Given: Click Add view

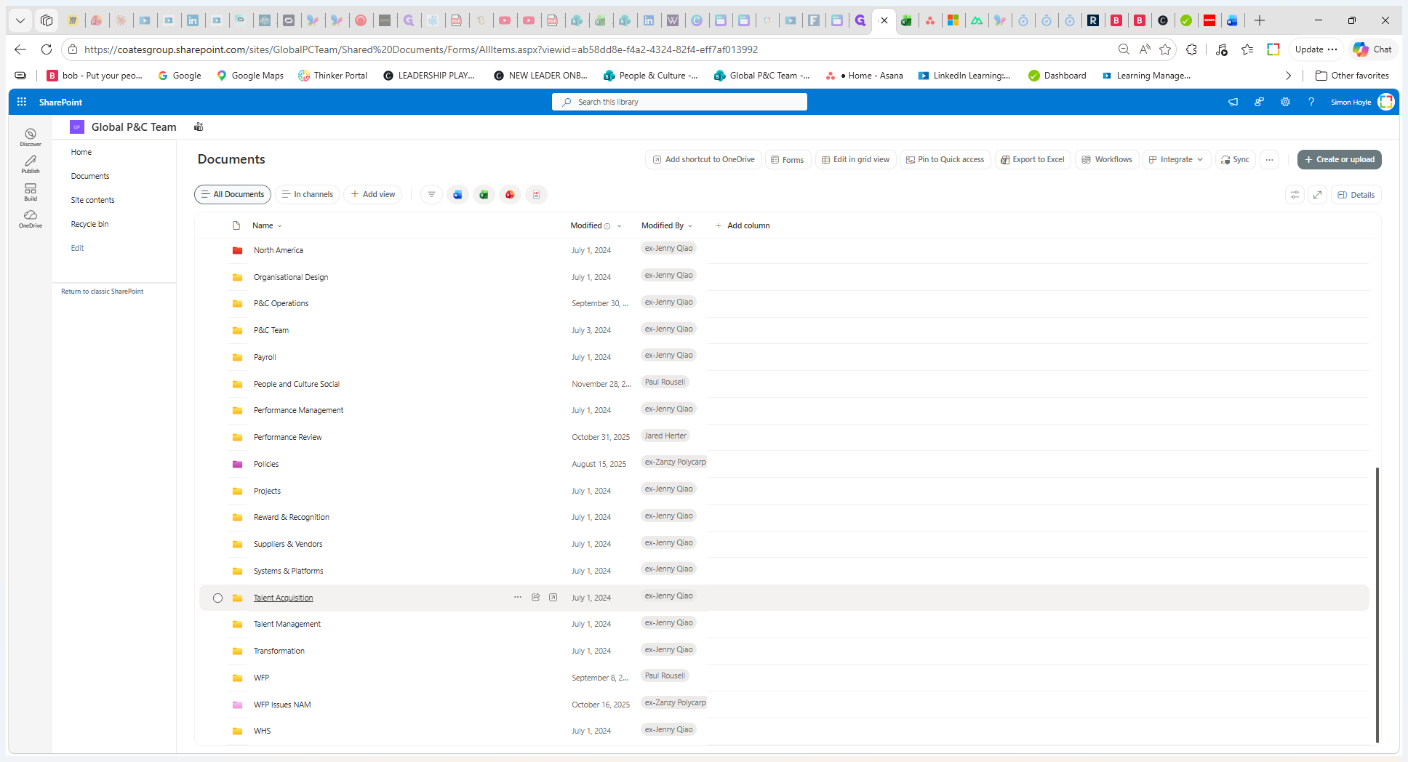Looking at the screenshot, I should tap(373, 195).
